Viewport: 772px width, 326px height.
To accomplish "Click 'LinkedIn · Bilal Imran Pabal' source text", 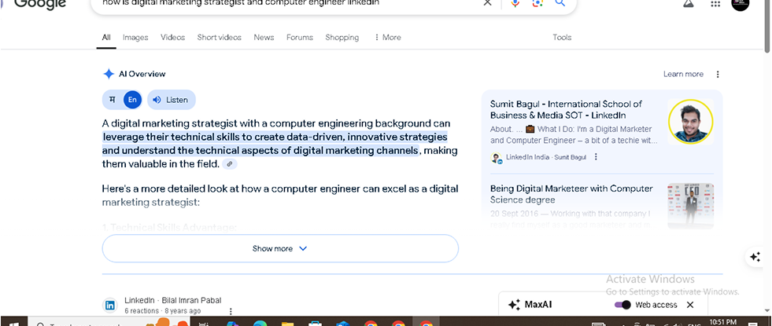I will (173, 300).
